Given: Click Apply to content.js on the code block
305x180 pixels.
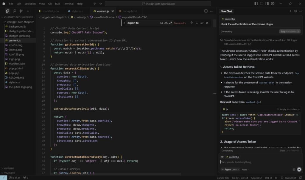Looking at the screenshot, I should point(288,109).
